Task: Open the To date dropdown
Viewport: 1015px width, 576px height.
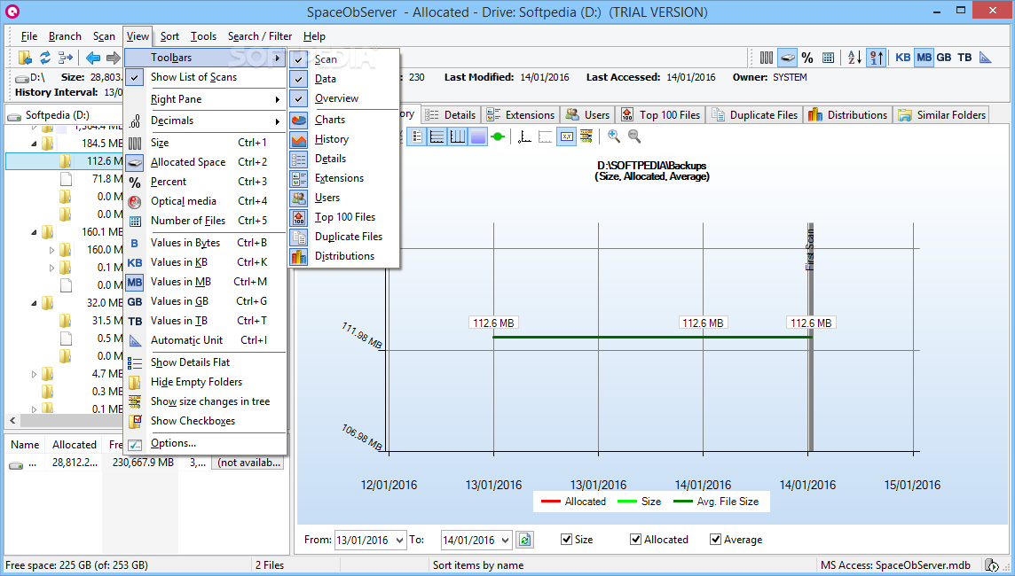Action: [x=505, y=540]
